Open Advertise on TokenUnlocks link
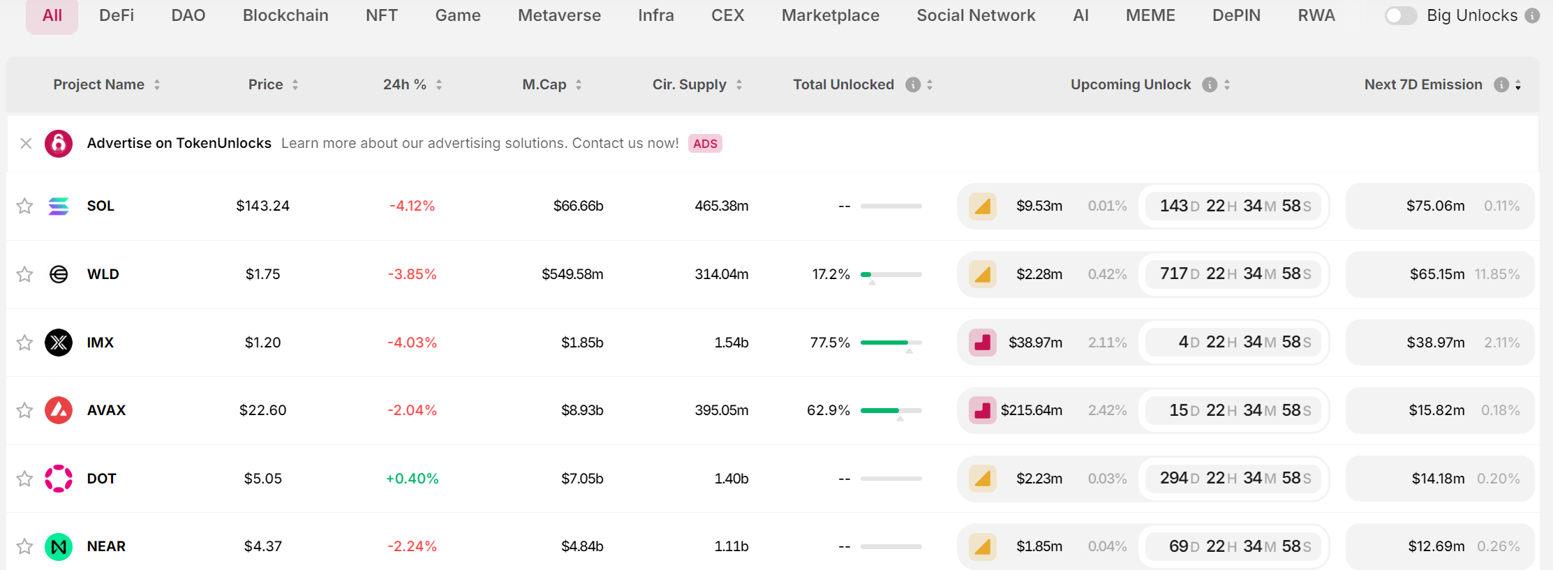1553x570 pixels. click(179, 143)
